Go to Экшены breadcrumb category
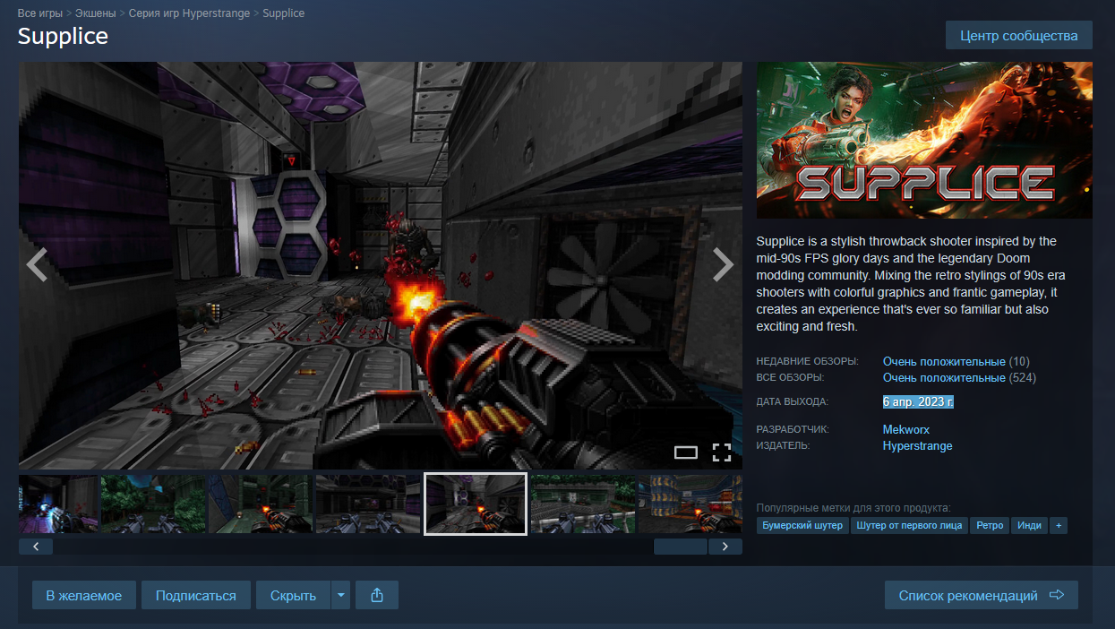This screenshot has width=1115, height=629. (x=96, y=13)
